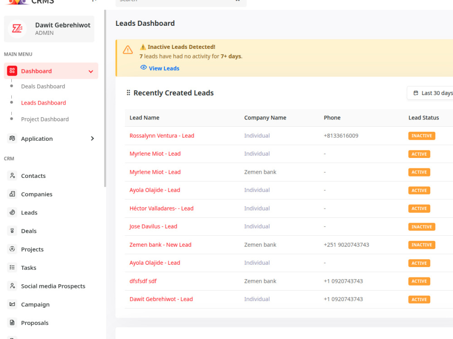
Task: Open Dawit Gebrehiwot - Lead
Action: (161, 299)
